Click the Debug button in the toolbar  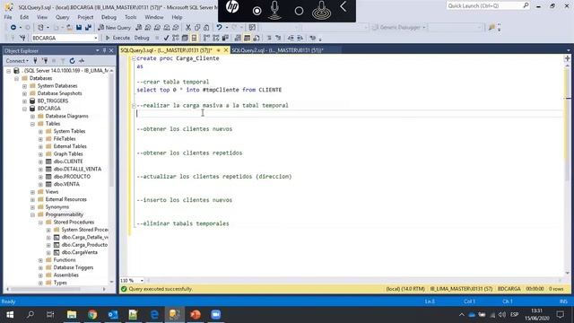pos(142,38)
